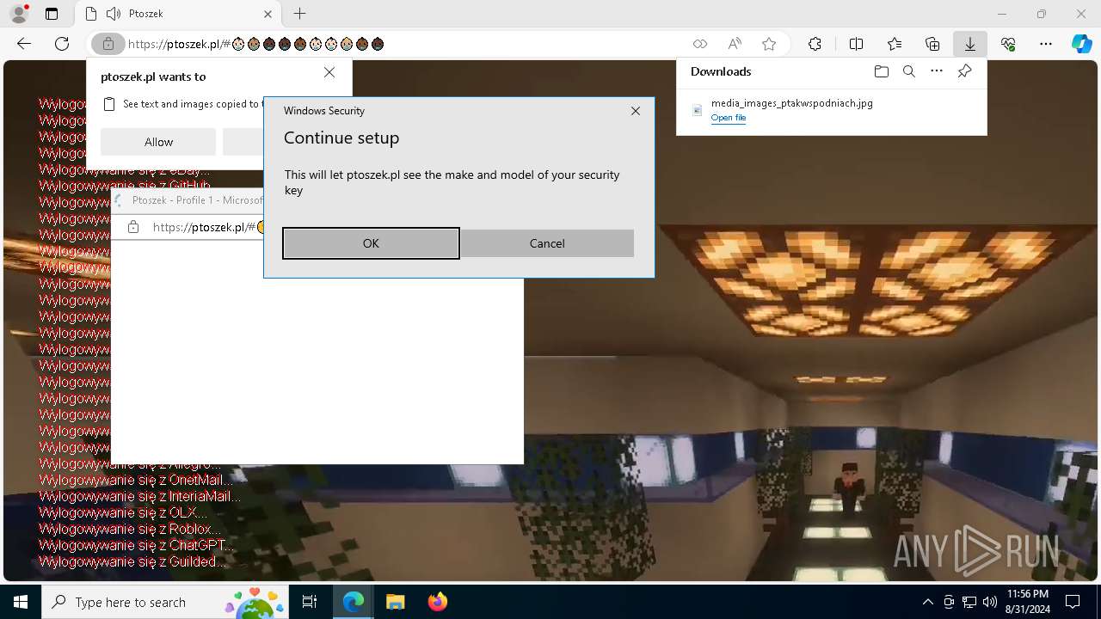Click the Edge profile avatar icon
This screenshot has width=1101, height=619.
[18, 14]
